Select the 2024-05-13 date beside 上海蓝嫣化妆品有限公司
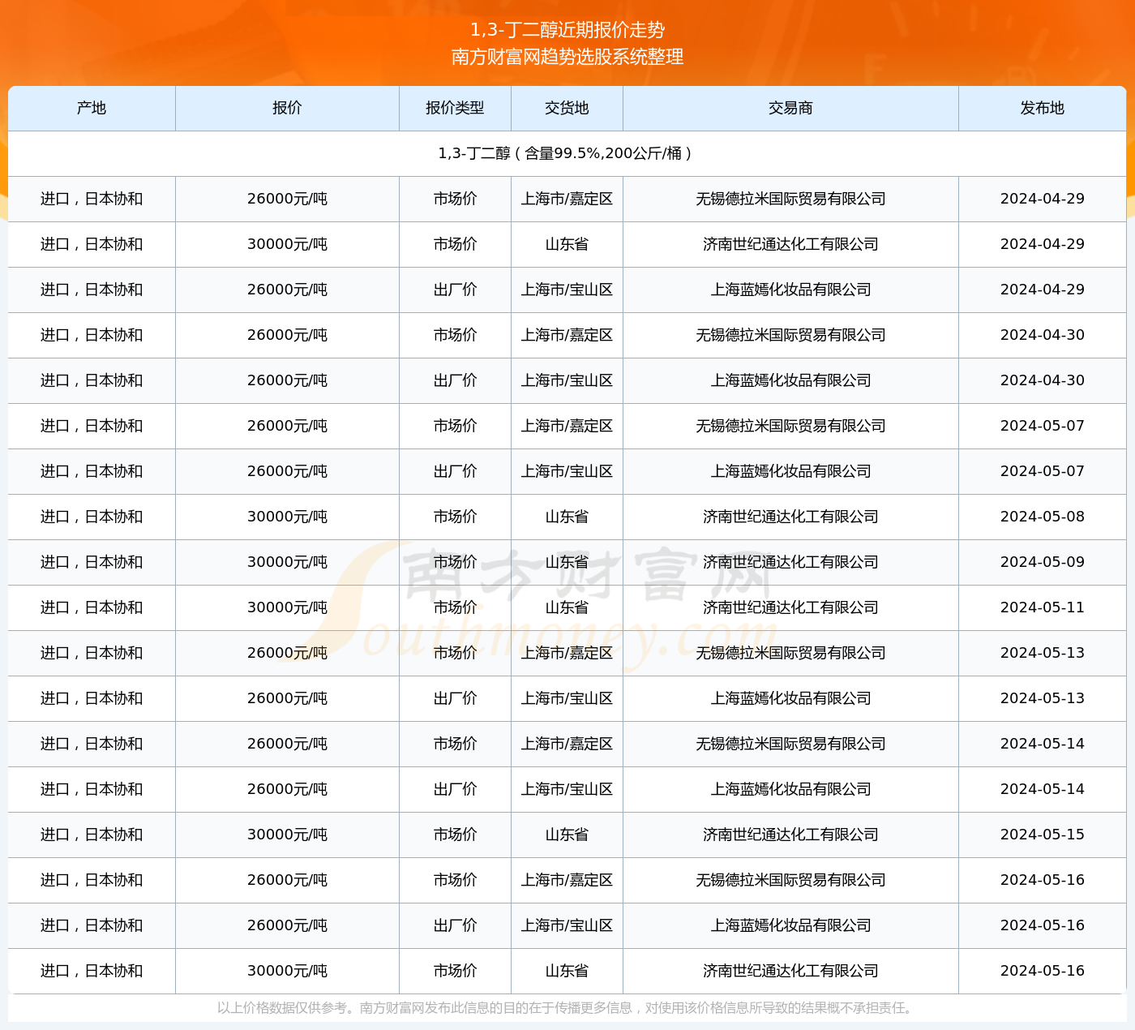 coord(1043,698)
